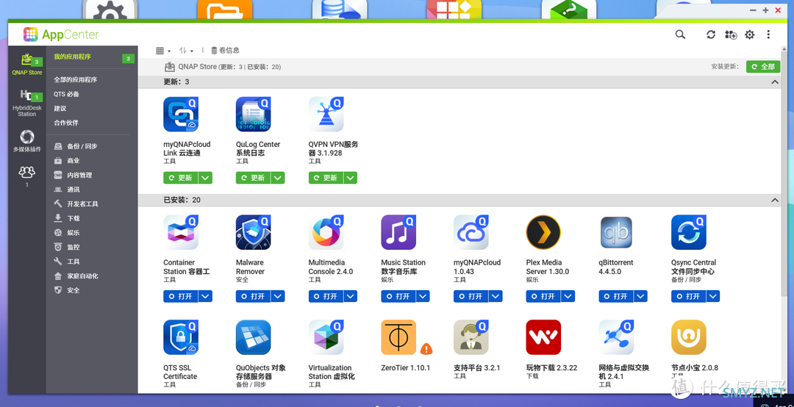
Task: Collapse the 更新: 3 section
Action: click(x=775, y=82)
